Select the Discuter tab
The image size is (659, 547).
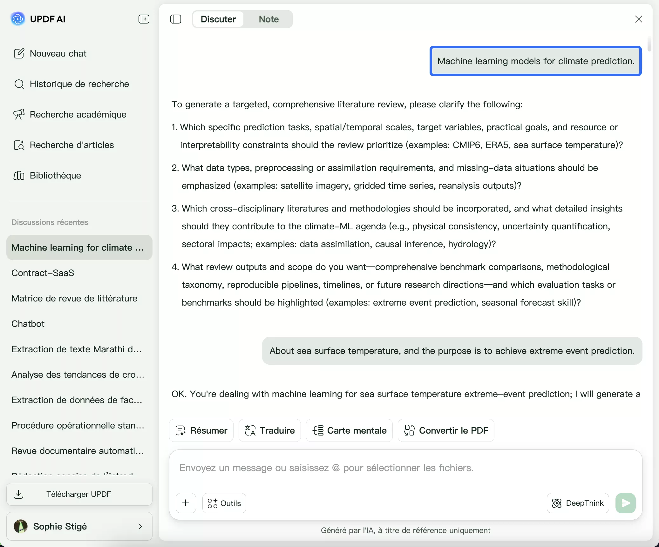[218, 19]
